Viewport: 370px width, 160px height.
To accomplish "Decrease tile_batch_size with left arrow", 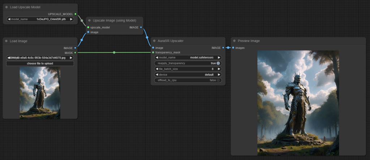I will (157, 69).
